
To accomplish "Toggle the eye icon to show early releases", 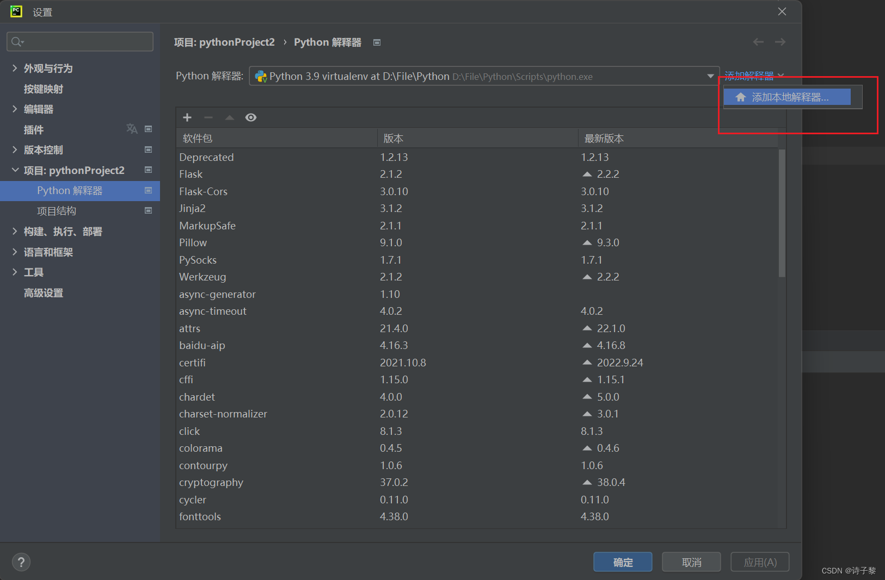I will (x=250, y=117).
